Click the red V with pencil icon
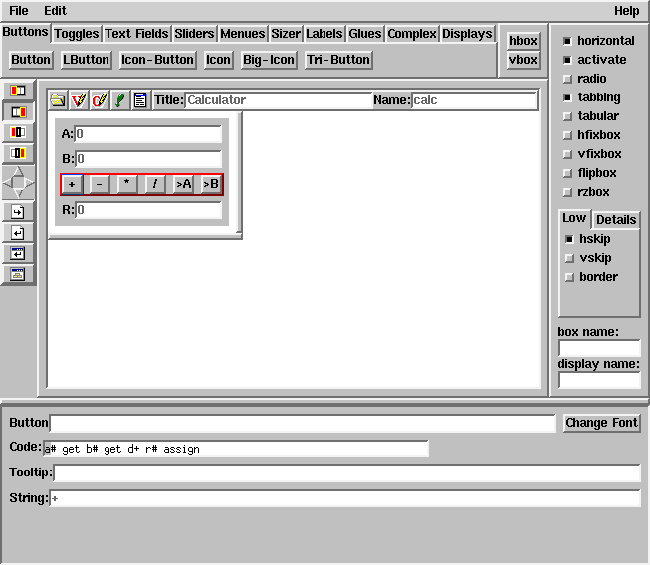 [79, 100]
